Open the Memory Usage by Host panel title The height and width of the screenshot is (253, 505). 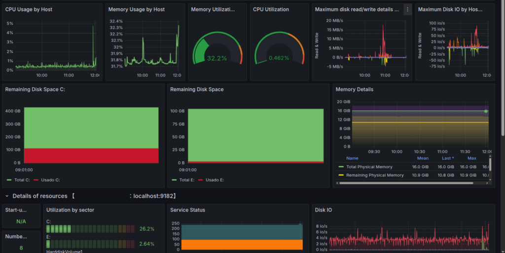(x=136, y=10)
